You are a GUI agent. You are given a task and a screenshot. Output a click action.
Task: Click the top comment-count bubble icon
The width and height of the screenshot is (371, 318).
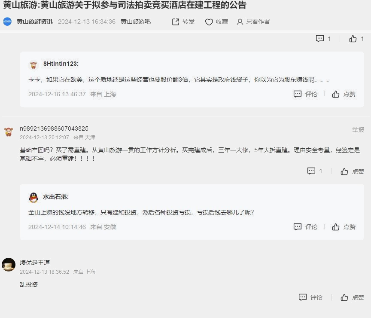coord(320,39)
